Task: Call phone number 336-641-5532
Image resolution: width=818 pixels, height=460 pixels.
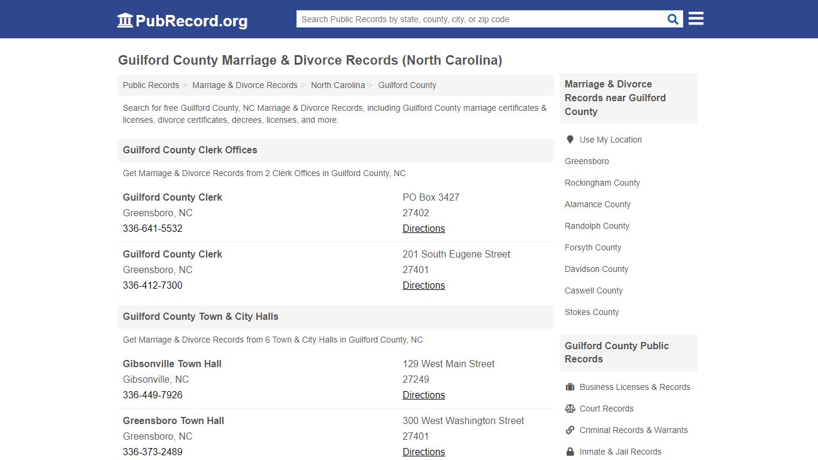Action: coord(153,228)
